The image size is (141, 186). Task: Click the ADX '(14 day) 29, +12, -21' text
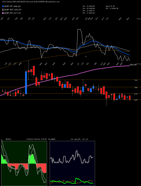click(79, 139)
